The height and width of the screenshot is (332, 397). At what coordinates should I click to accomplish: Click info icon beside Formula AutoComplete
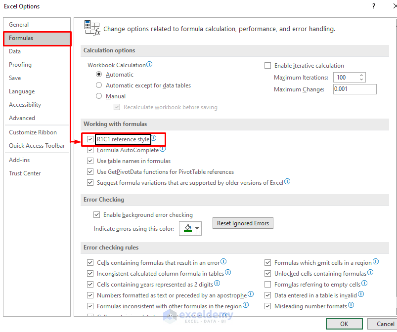(163, 149)
